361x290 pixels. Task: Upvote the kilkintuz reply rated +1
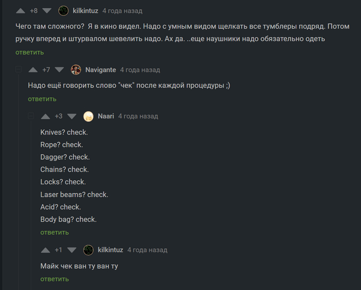click(x=45, y=250)
